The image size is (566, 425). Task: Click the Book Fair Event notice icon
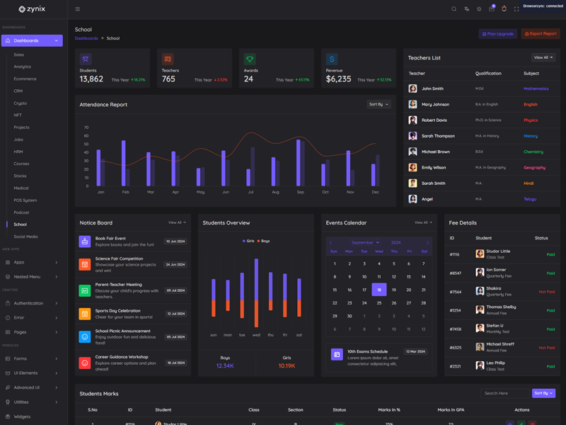coord(85,242)
